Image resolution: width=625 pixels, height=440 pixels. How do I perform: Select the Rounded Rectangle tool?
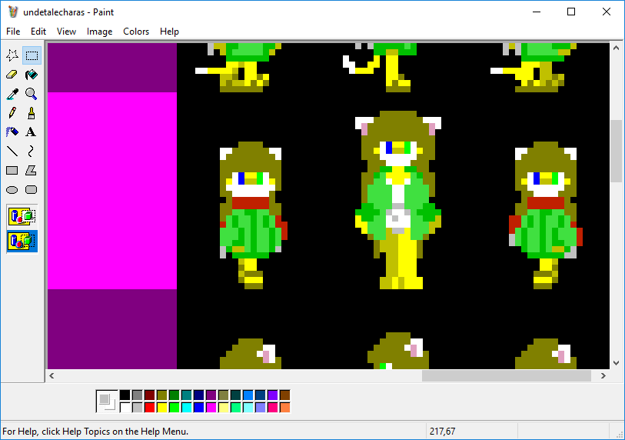[x=32, y=189]
